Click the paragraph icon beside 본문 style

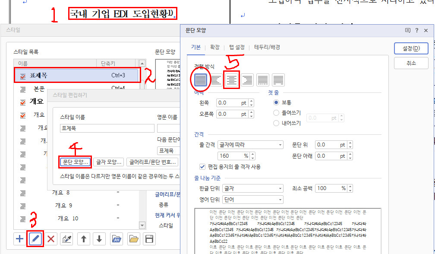[23, 89]
